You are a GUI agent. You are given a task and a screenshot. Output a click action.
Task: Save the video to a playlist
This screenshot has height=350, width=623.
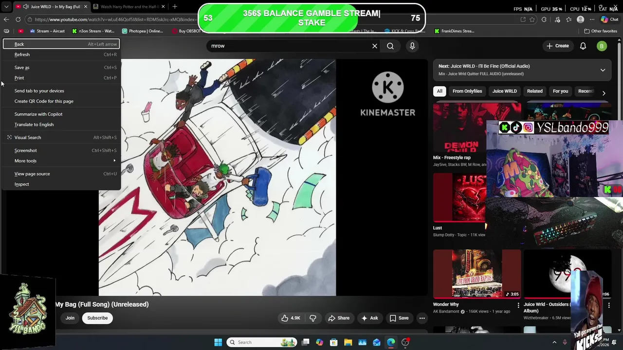point(399,318)
